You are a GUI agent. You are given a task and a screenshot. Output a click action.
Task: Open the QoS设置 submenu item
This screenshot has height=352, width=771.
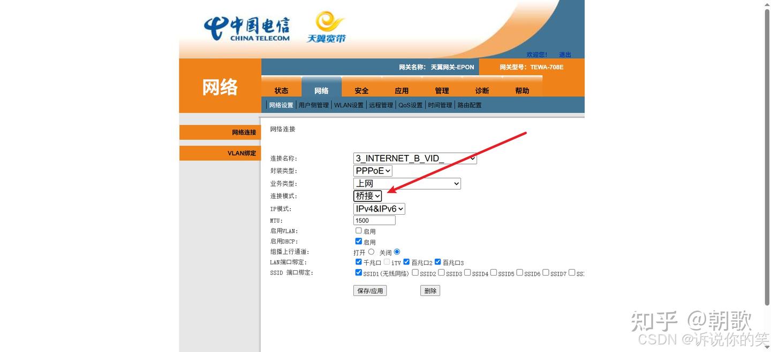410,105
